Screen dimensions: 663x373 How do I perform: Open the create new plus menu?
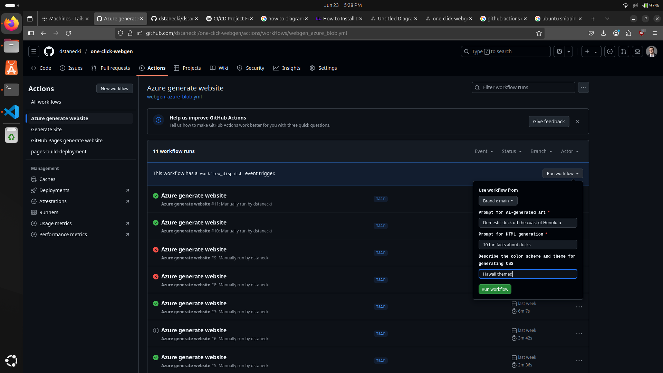[x=591, y=51]
